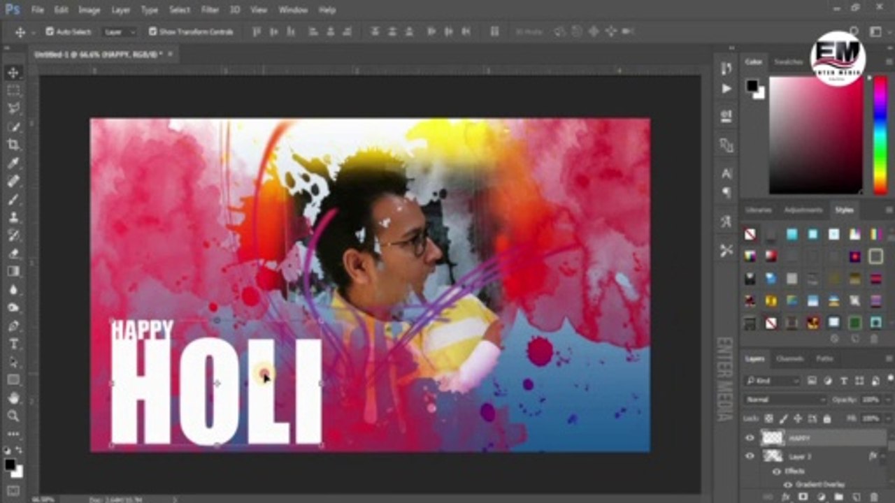Open the Styles panel options menu
The image size is (895, 503).
pyautogui.click(x=889, y=210)
